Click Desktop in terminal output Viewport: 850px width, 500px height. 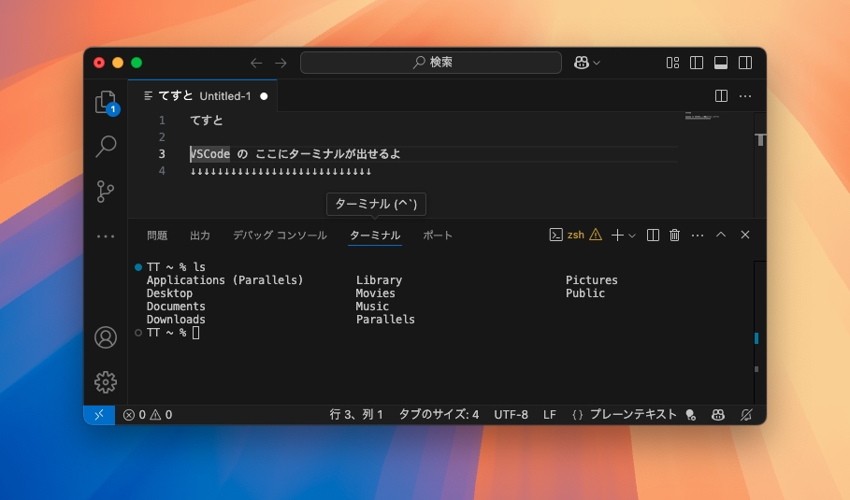[x=169, y=293]
